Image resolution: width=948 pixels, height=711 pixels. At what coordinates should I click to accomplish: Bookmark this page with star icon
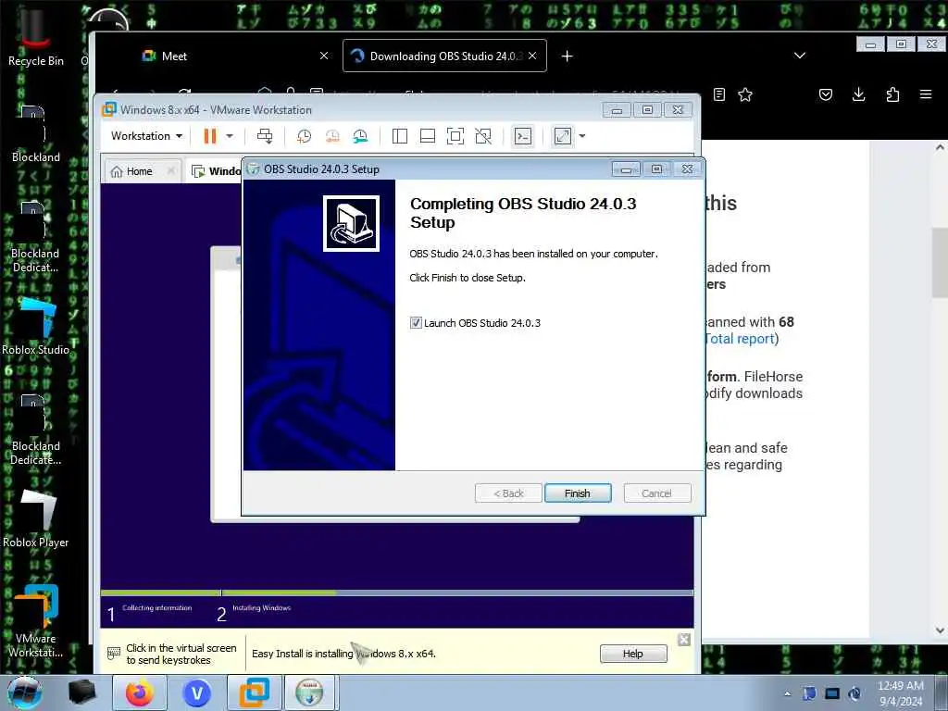[x=745, y=94]
